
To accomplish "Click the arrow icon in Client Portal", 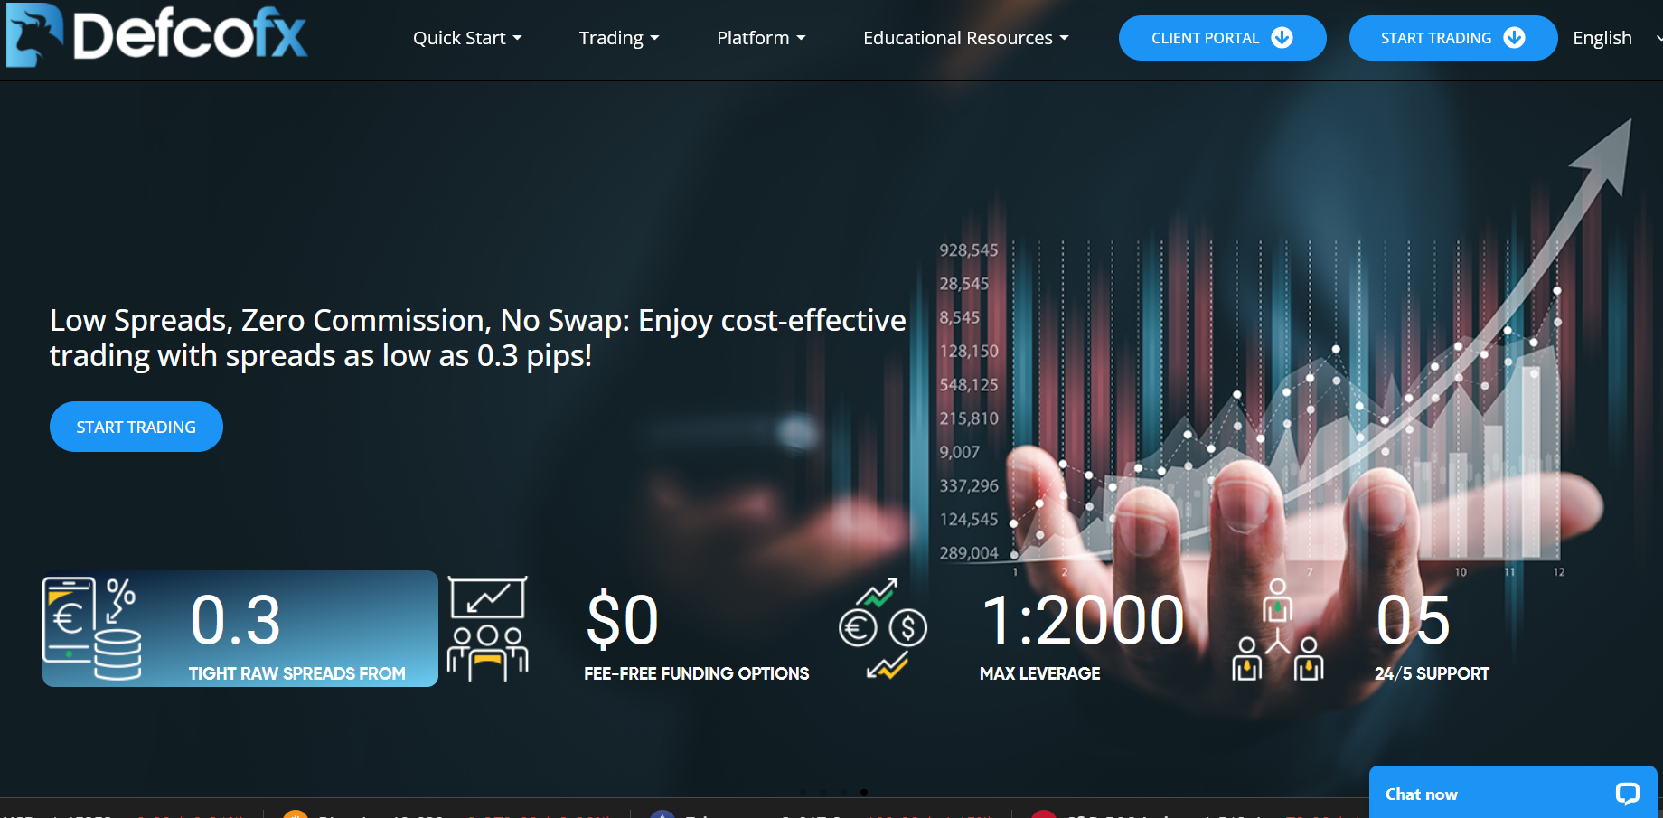I will [1282, 38].
